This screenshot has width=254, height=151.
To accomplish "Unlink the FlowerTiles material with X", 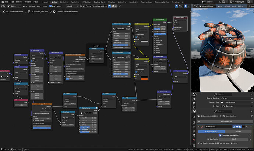I will pyautogui.click(x=116, y=6).
